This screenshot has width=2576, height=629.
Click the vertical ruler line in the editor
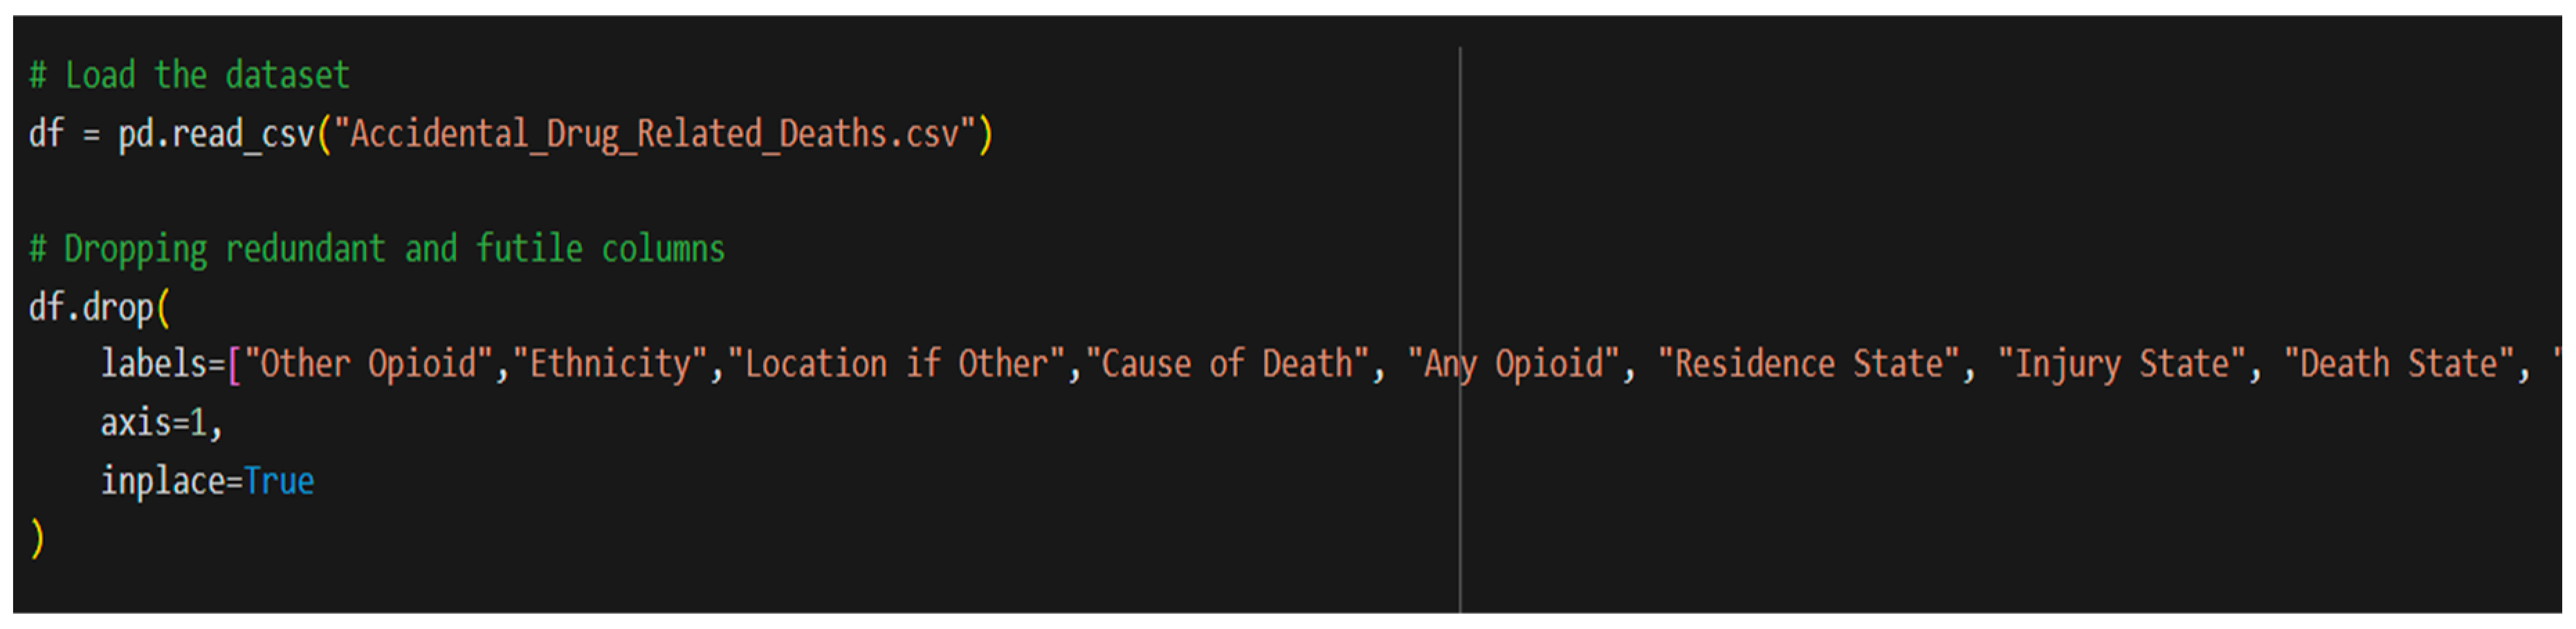click(x=1460, y=200)
